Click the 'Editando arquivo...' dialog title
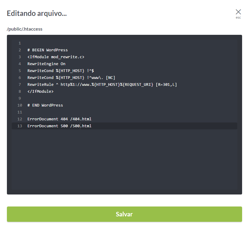 point(37,14)
